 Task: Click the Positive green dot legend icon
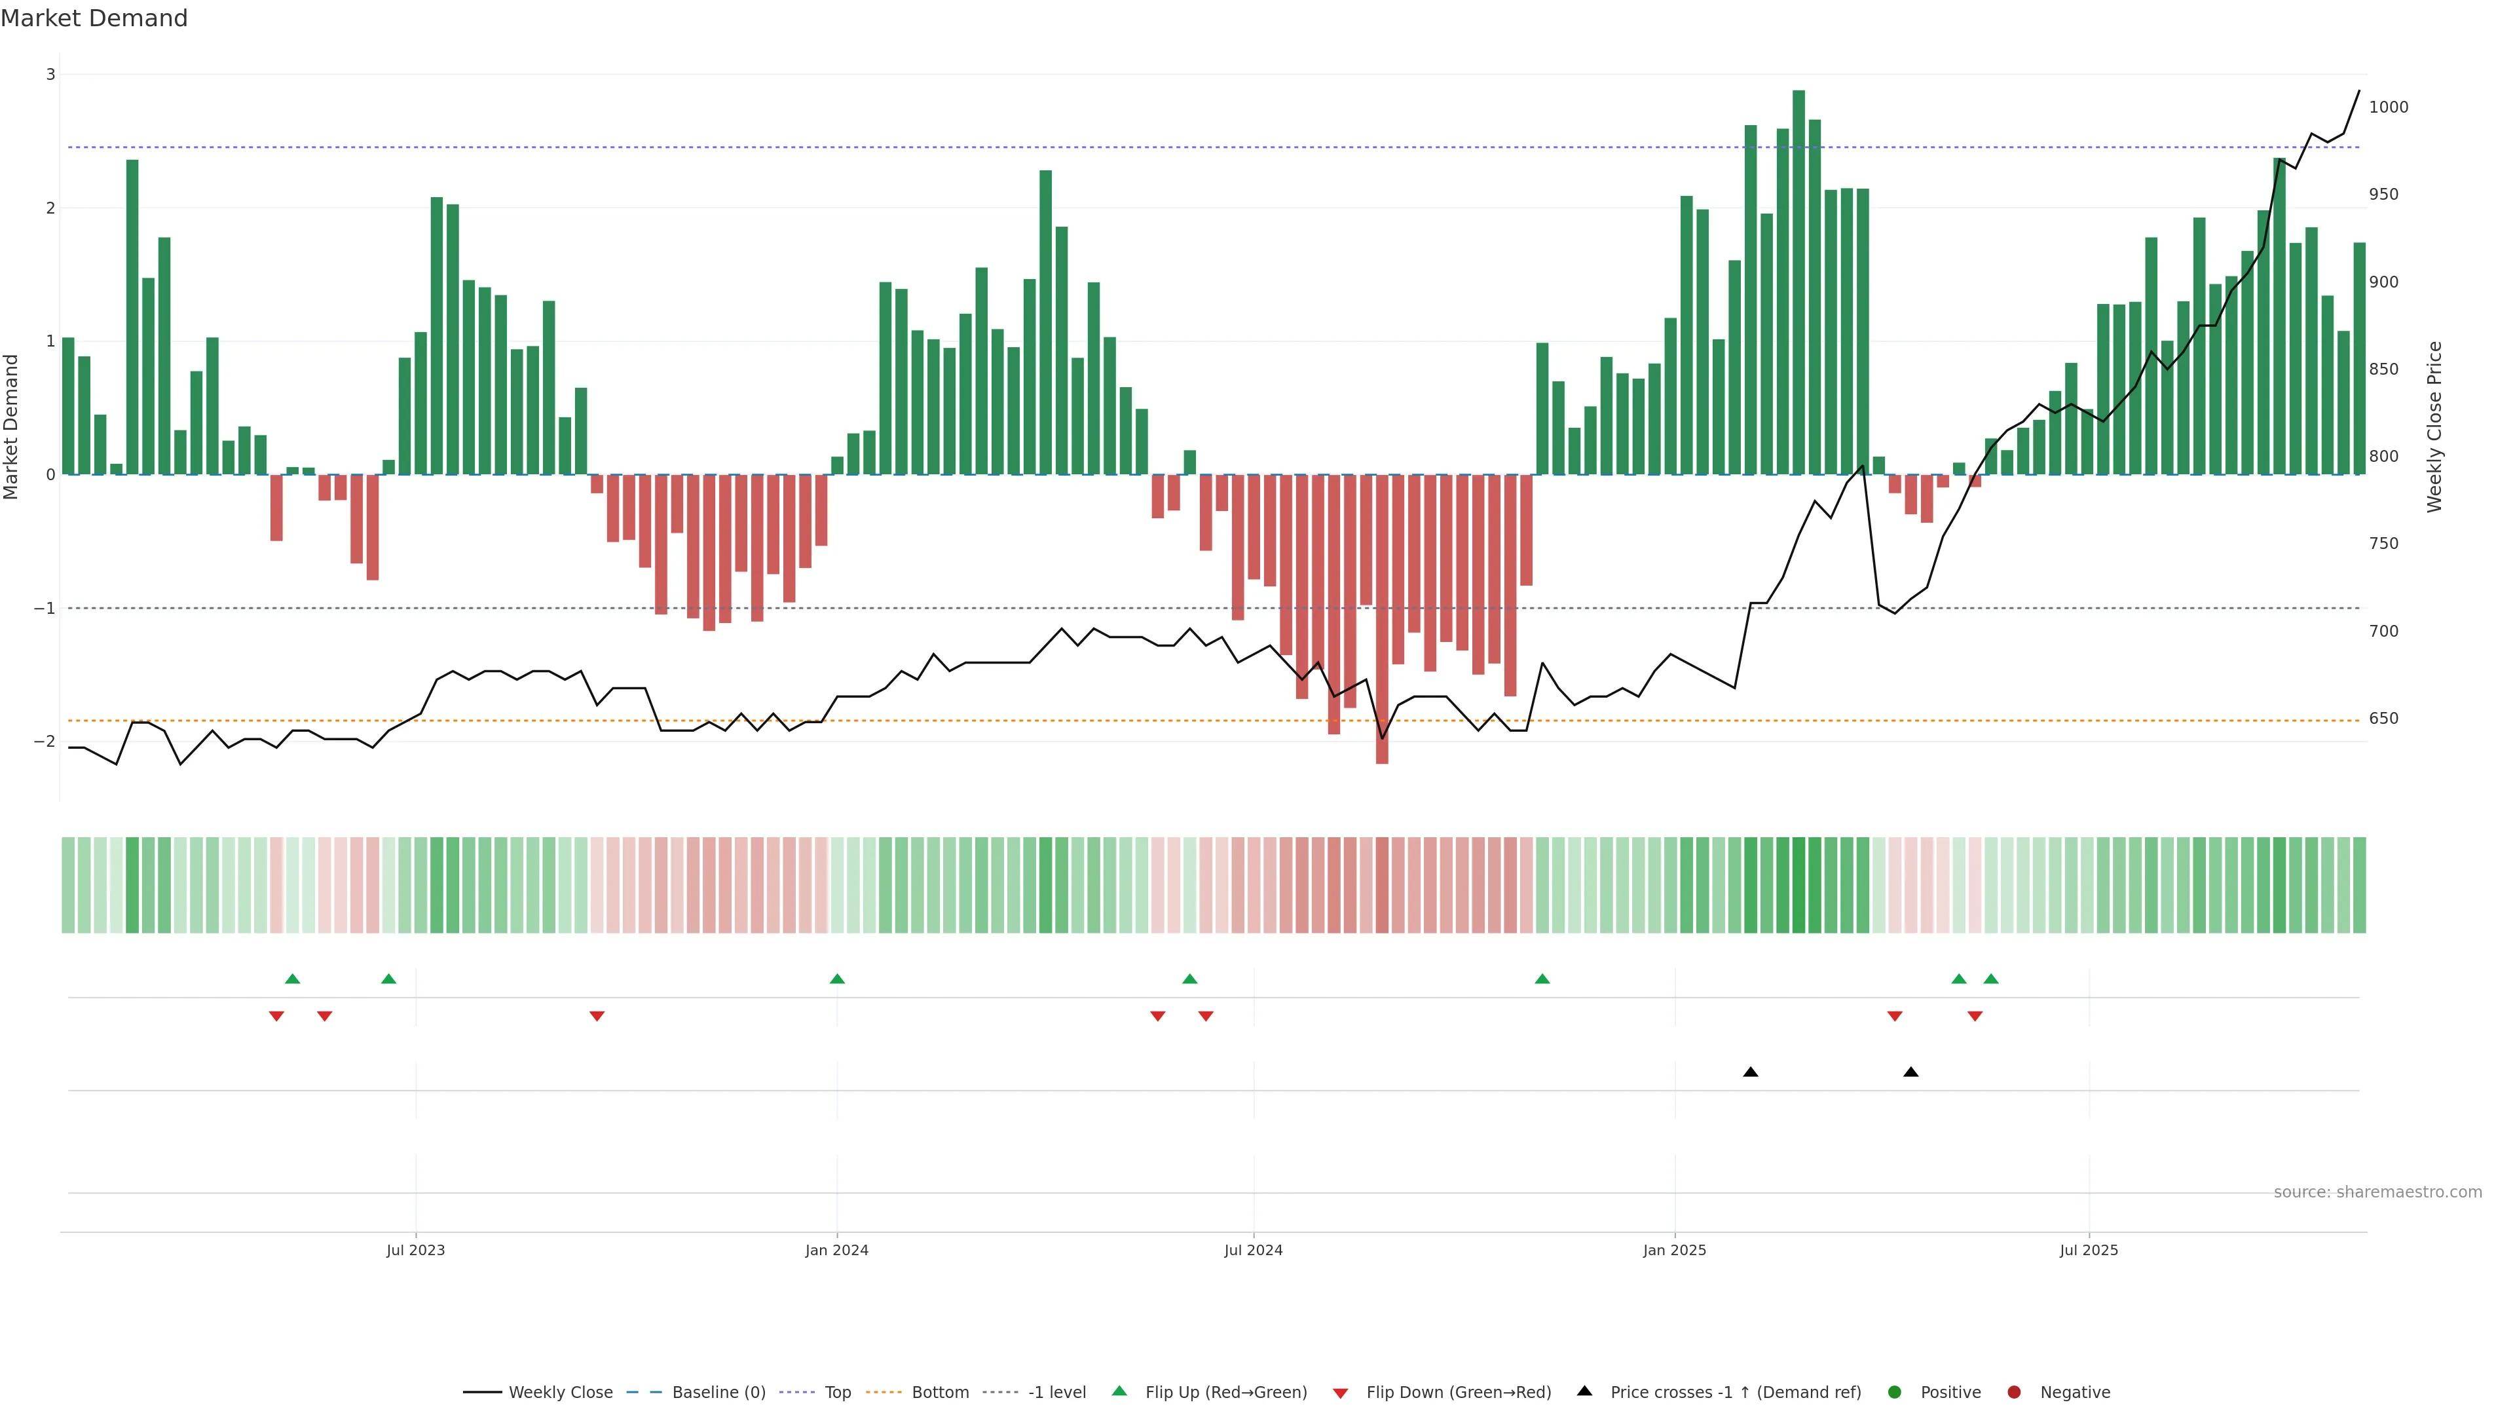click(x=1895, y=1393)
